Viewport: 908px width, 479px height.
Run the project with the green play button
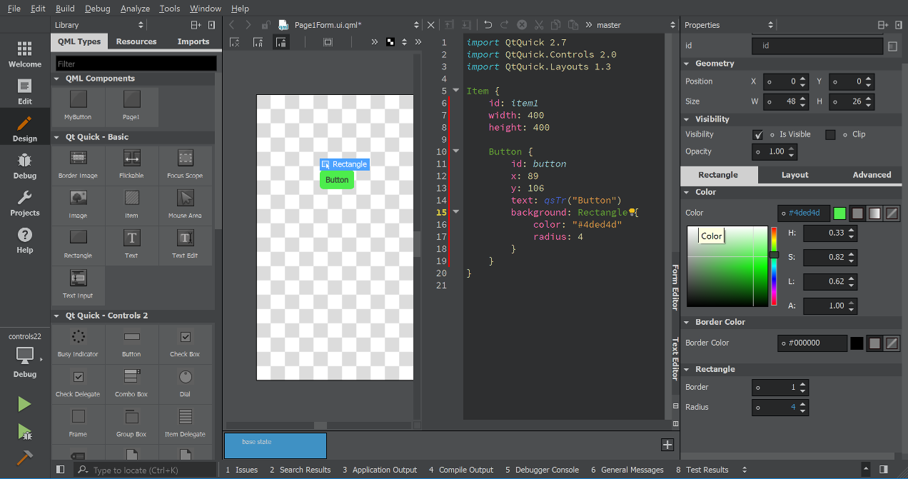pos(24,404)
